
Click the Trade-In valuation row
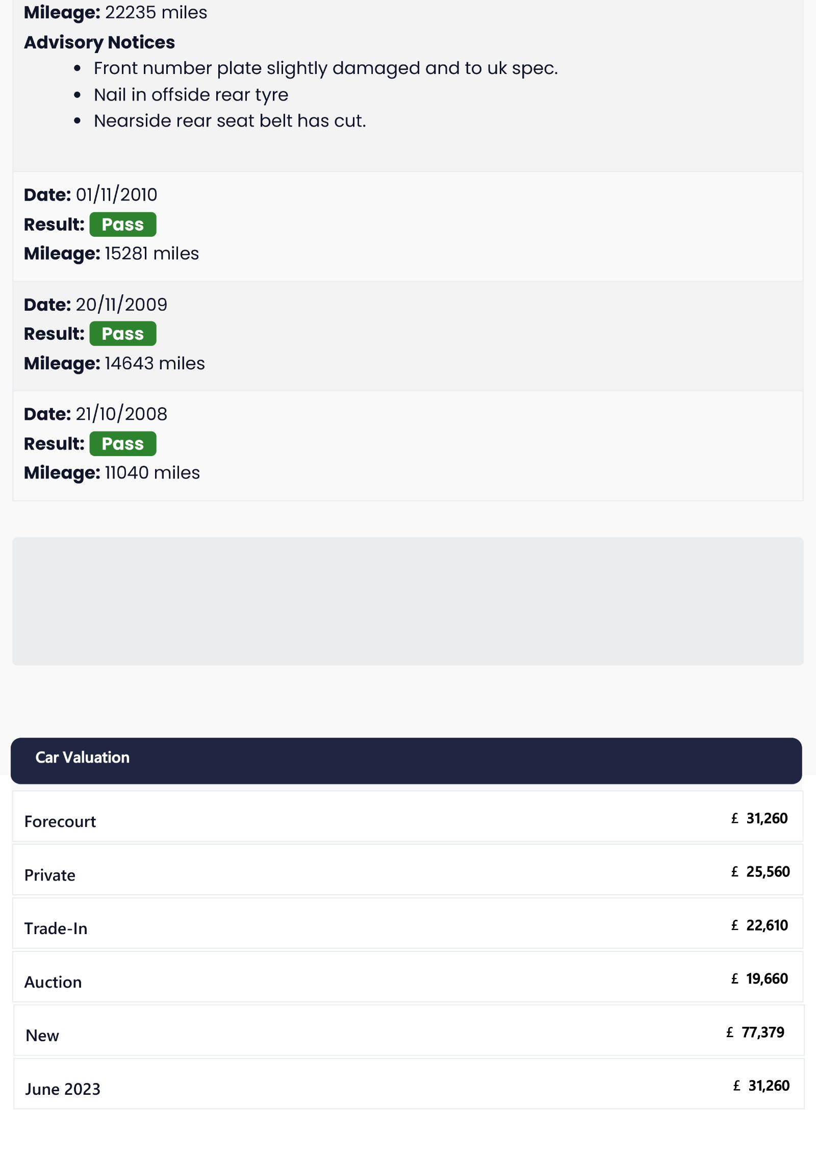coord(407,923)
